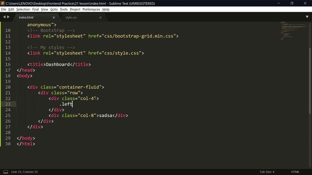Open the Selection menu
312x175 pixels.
23,9
